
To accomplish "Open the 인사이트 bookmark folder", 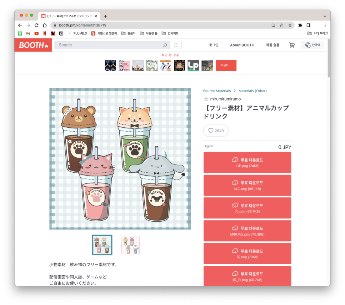I will click(170, 34).
